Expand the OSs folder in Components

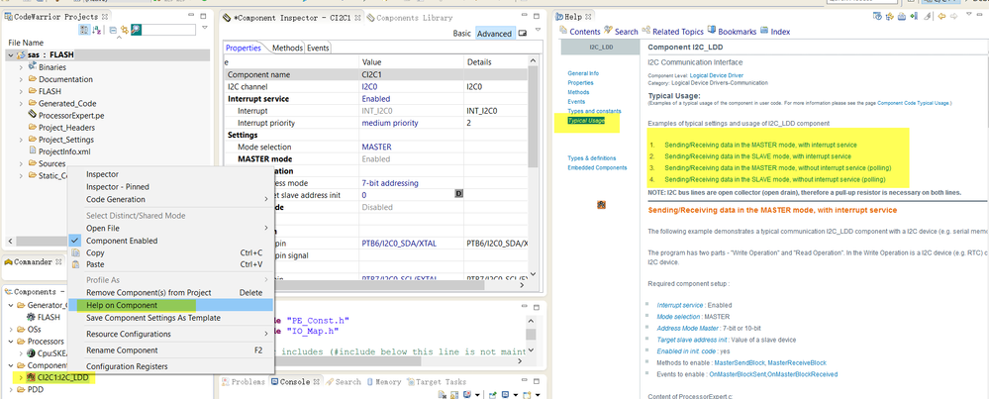(13, 329)
